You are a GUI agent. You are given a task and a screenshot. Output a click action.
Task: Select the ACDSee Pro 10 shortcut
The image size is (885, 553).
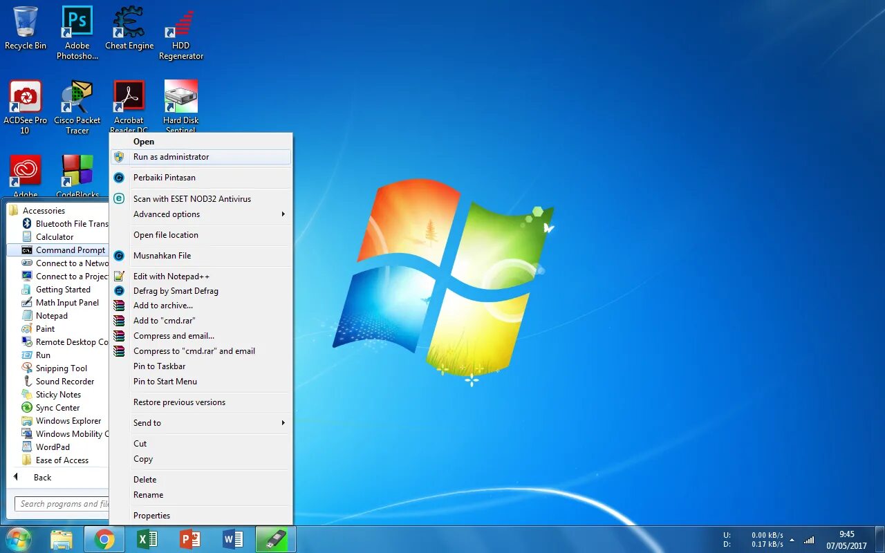tap(26, 107)
